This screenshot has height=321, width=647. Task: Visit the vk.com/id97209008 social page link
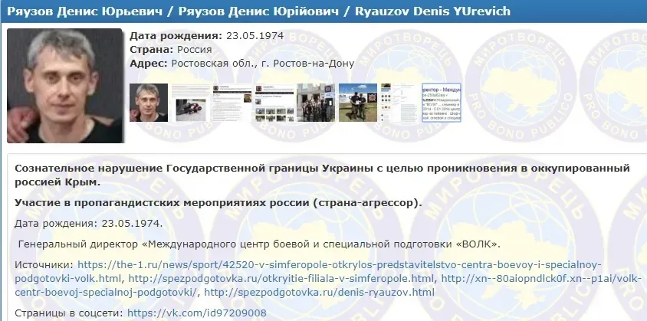tap(197, 313)
